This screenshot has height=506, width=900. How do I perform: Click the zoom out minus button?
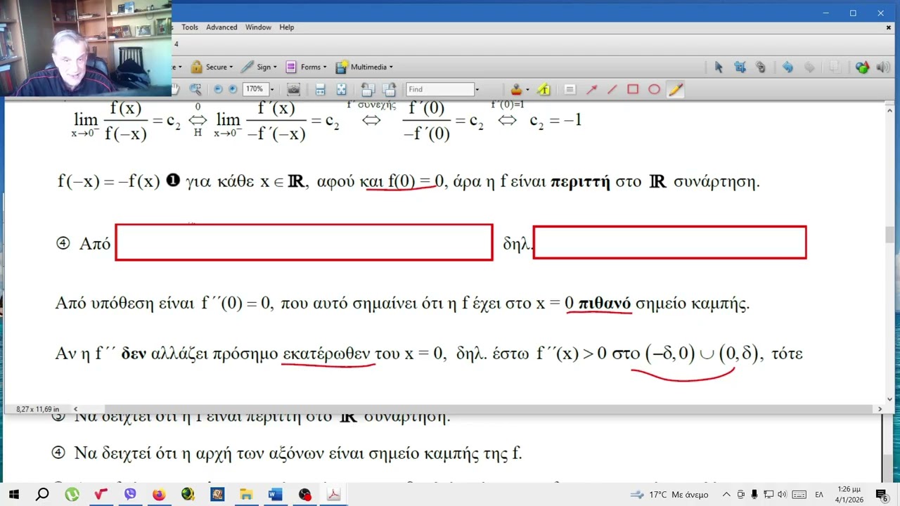pyautogui.click(x=218, y=89)
